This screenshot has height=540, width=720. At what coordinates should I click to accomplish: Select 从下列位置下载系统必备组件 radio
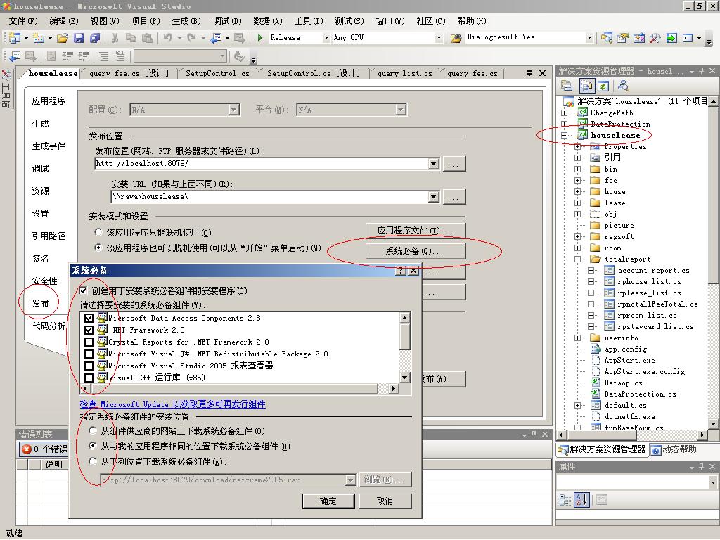click(93, 461)
